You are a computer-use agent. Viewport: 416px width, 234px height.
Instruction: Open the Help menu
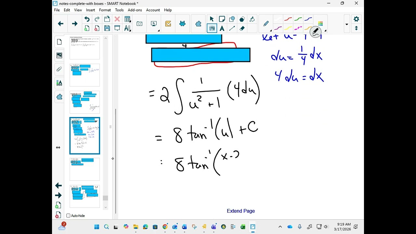coord(168,10)
